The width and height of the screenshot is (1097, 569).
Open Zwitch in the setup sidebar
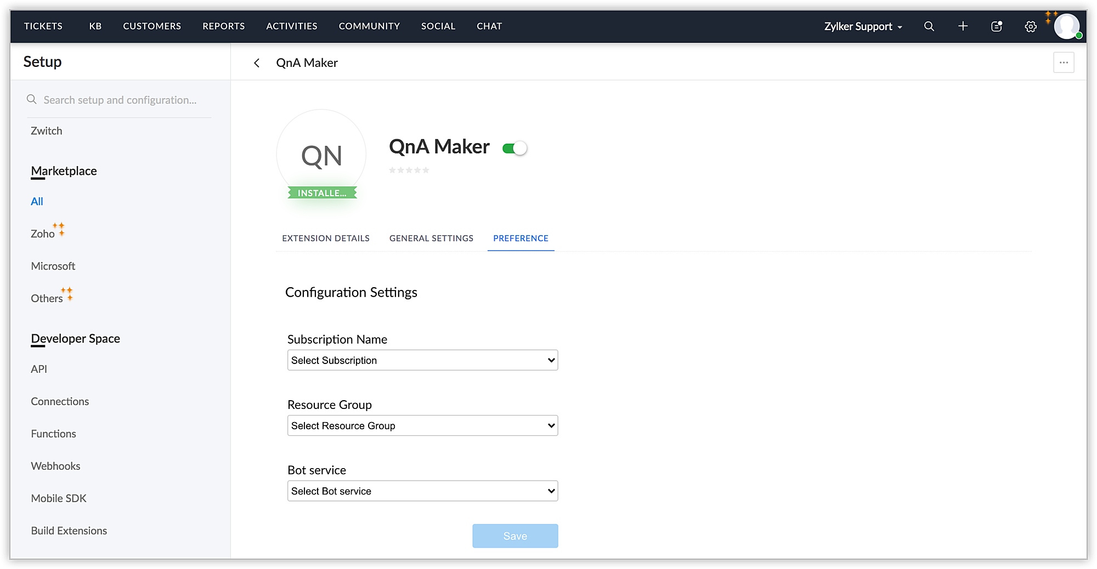(x=47, y=131)
